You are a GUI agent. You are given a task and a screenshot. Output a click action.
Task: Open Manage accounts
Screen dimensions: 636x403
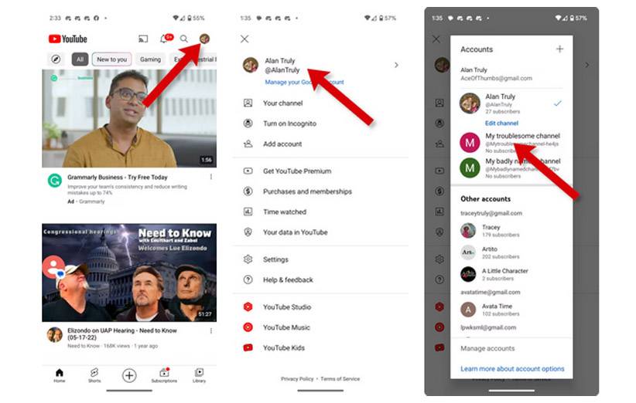tap(487, 348)
